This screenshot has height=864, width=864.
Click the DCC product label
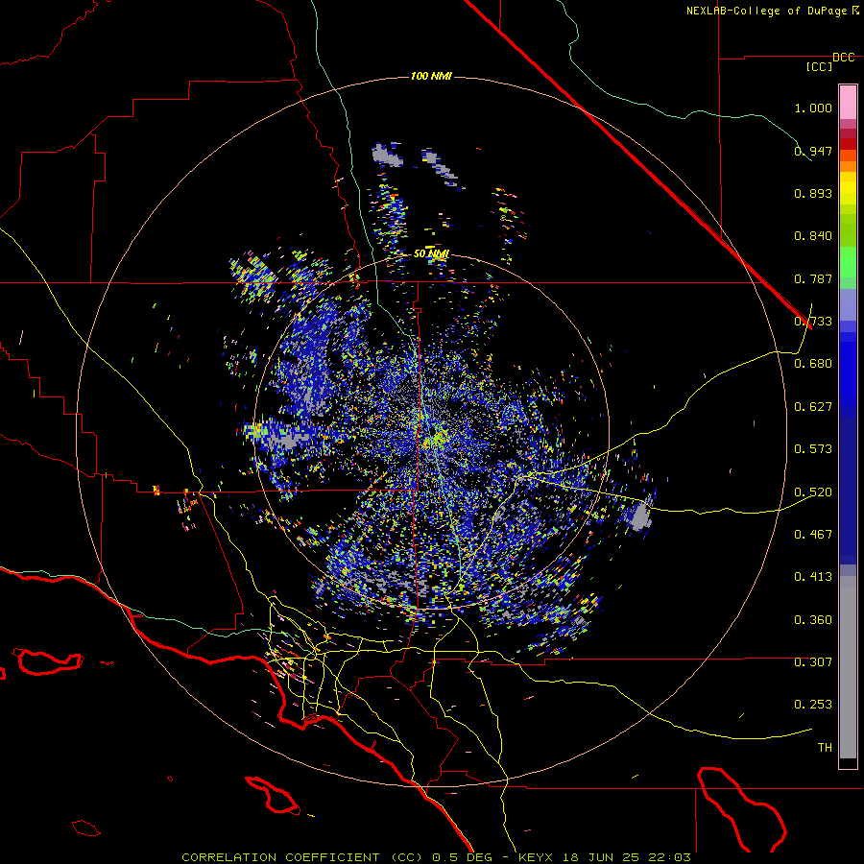pyautogui.click(x=844, y=58)
